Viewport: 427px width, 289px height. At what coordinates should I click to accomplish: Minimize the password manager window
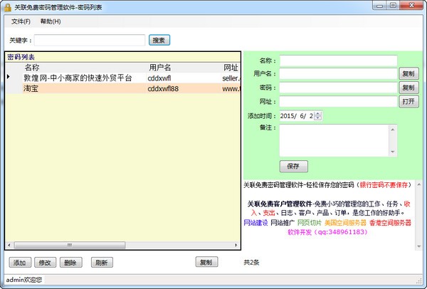point(380,6)
